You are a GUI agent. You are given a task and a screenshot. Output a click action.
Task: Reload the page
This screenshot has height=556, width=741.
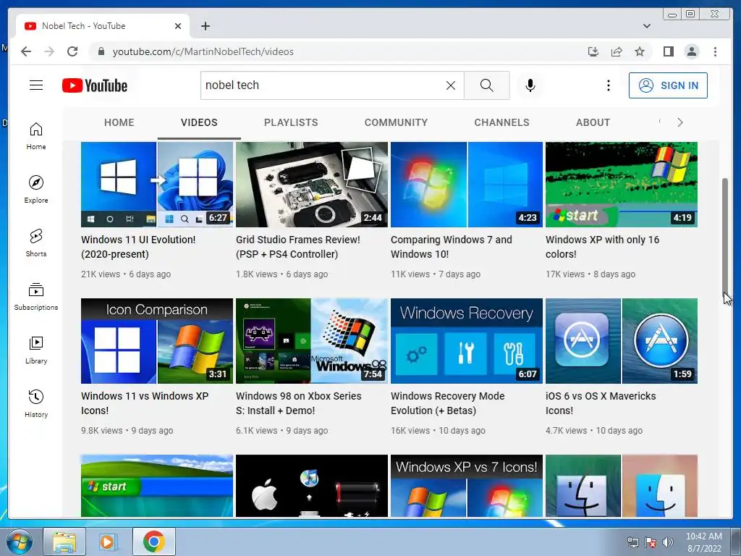point(72,51)
